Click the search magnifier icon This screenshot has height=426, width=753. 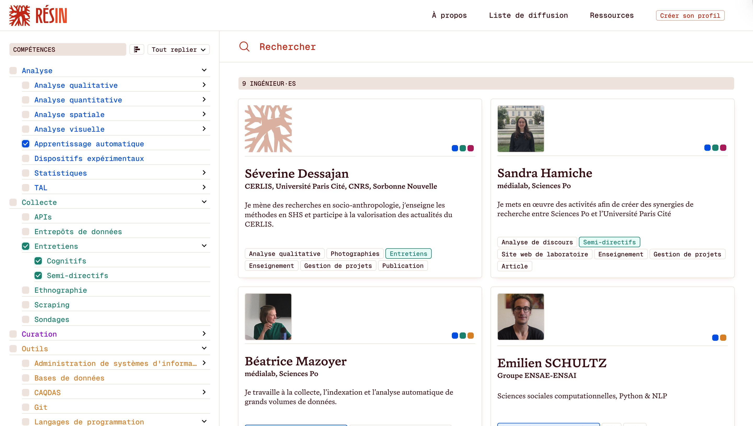pos(244,47)
